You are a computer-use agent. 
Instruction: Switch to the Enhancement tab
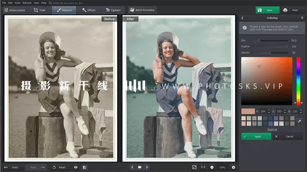tap(14, 10)
